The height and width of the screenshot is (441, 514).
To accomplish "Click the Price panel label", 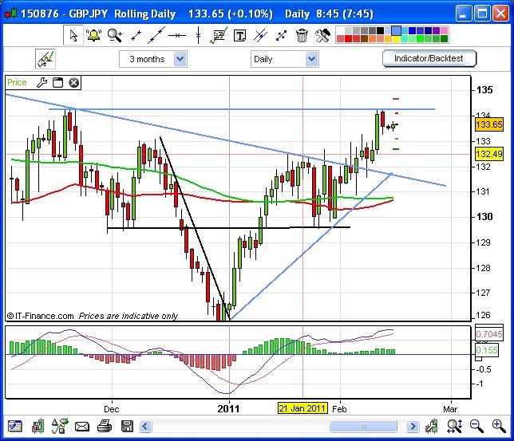I will [x=17, y=83].
